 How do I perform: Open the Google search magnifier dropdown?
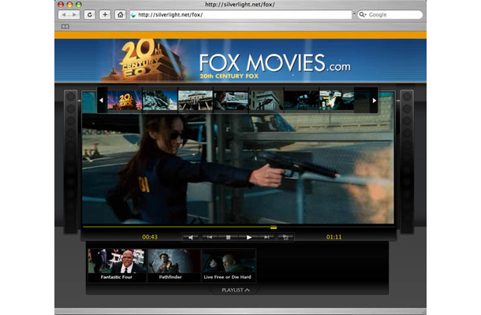click(363, 15)
